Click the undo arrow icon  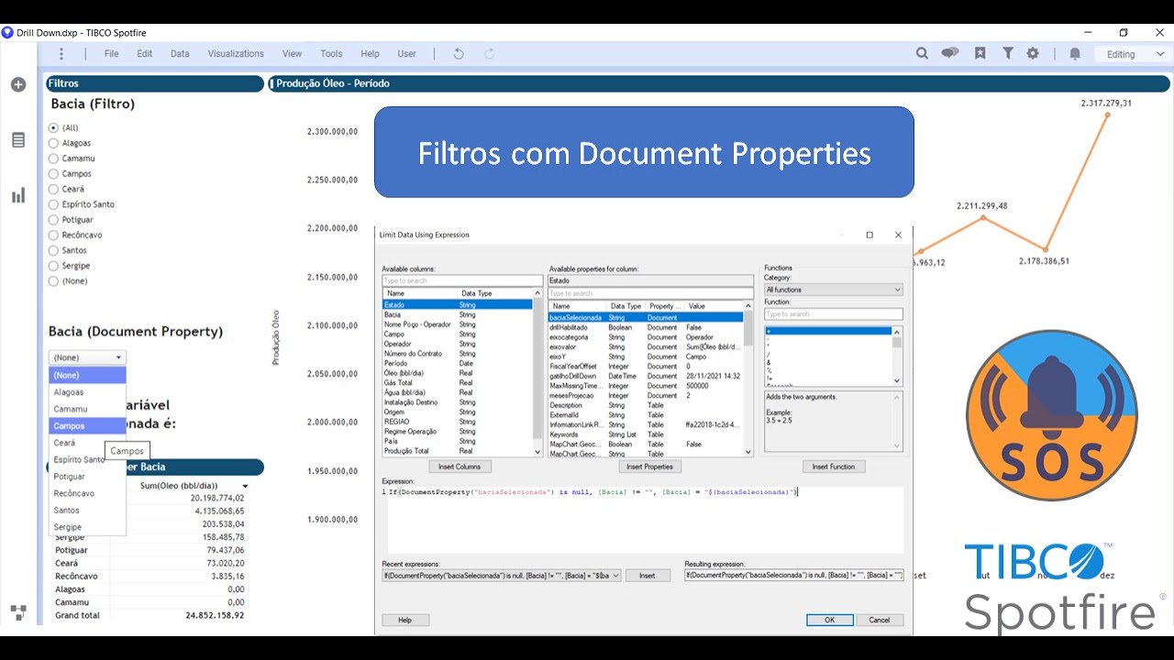[459, 54]
